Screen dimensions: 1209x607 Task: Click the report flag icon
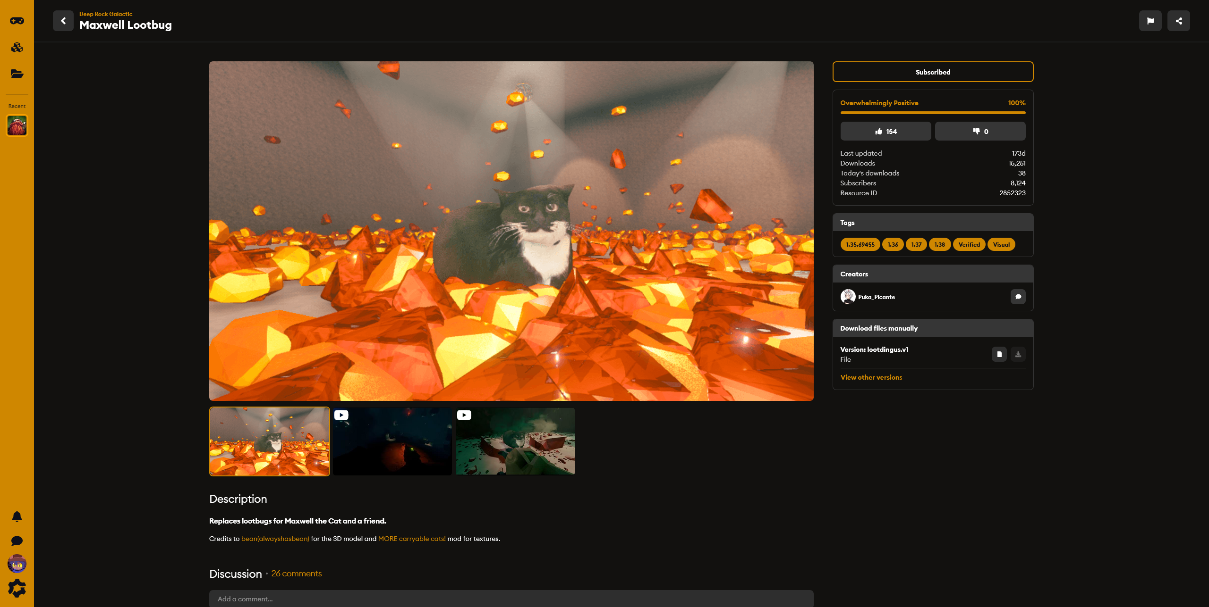tap(1150, 21)
